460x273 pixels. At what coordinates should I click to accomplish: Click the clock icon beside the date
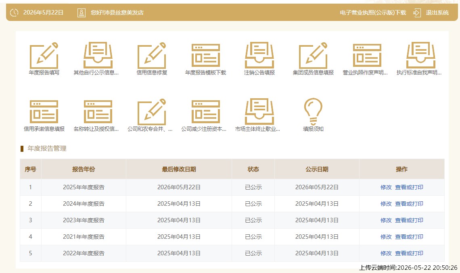point(14,12)
